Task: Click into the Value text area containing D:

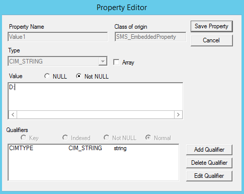Action: (x=96, y=97)
